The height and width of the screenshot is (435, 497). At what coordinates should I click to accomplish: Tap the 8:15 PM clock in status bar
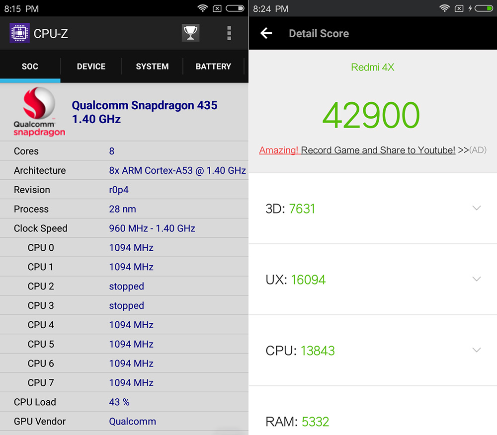(x=21, y=8)
